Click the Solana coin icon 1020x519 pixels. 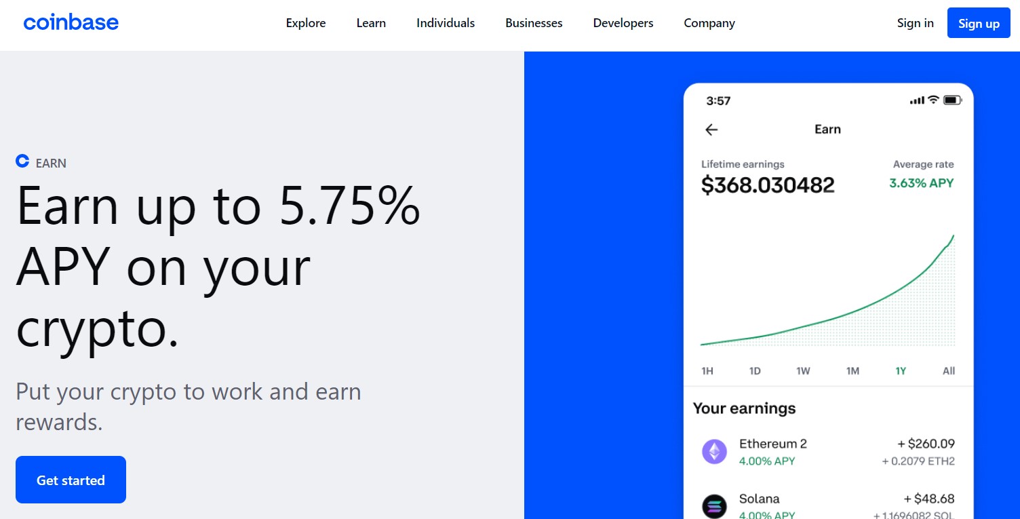714,505
